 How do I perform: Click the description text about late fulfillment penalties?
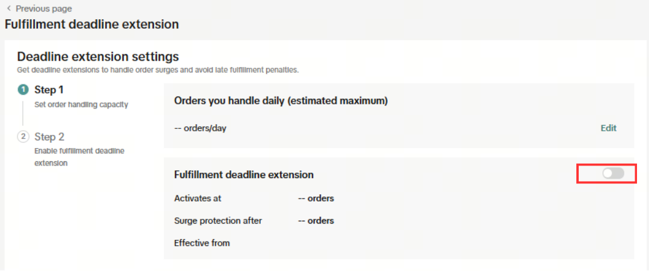pos(157,70)
